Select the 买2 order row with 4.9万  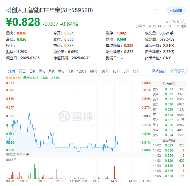169,120
